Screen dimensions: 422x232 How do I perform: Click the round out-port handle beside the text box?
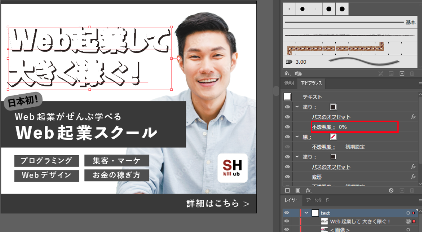click(178, 58)
